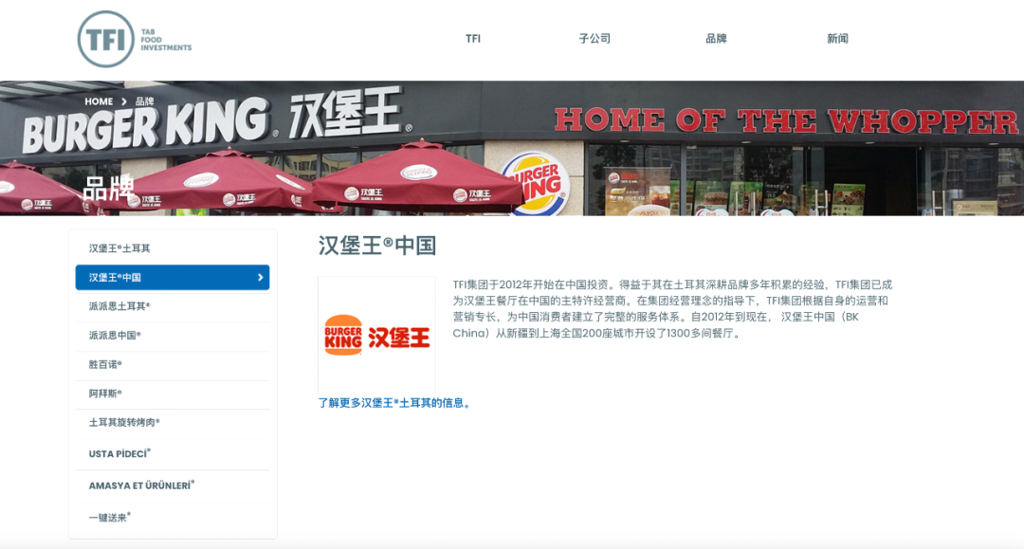Click the breadcrumb arrow after HOME
Screen dimensions: 1024x549
[123, 101]
